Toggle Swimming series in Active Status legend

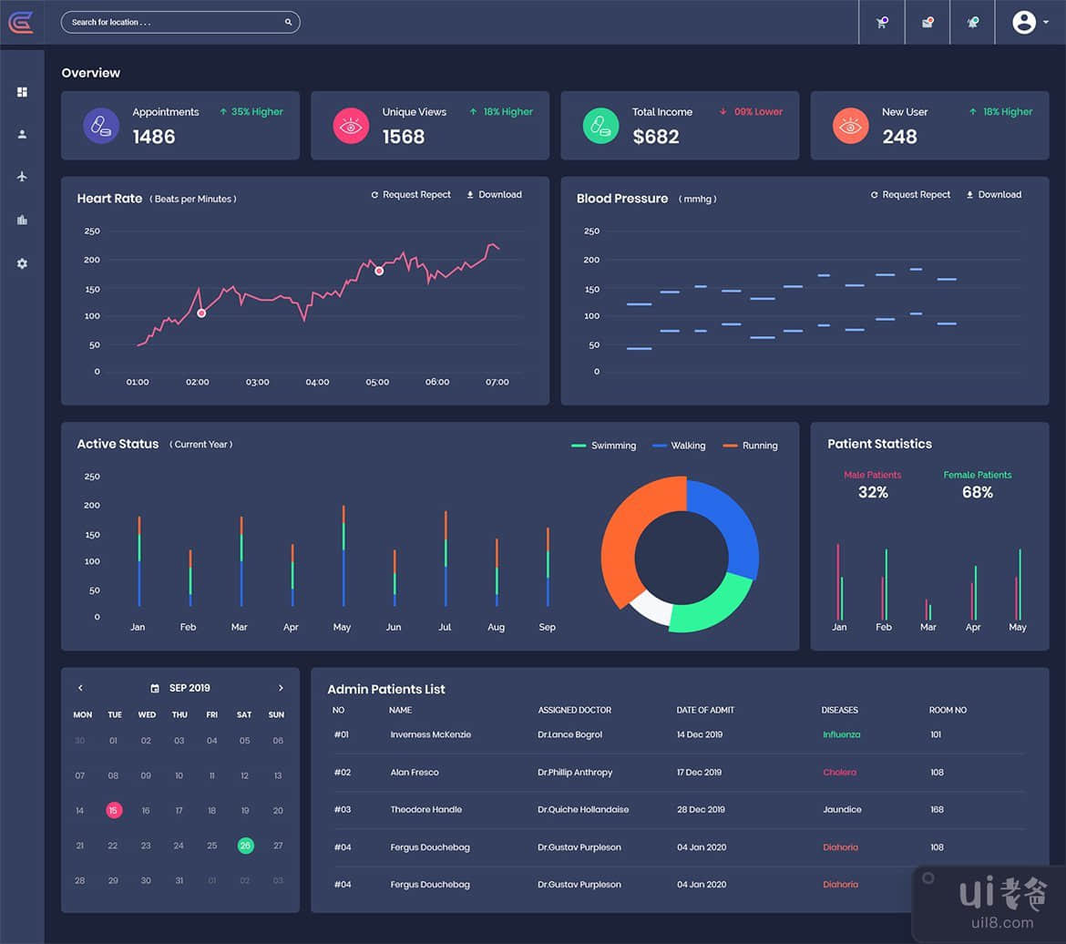pyautogui.click(x=603, y=446)
